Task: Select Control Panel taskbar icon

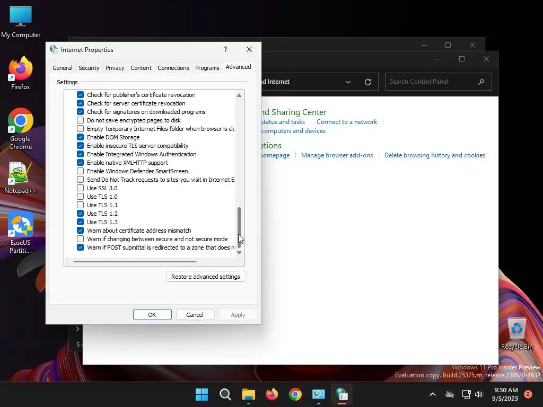Action: tap(319, 394)
